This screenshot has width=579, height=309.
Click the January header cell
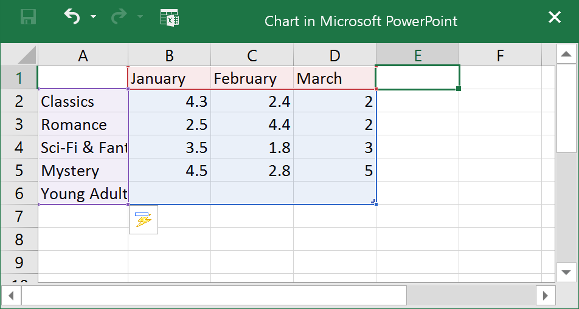[170, 78]
